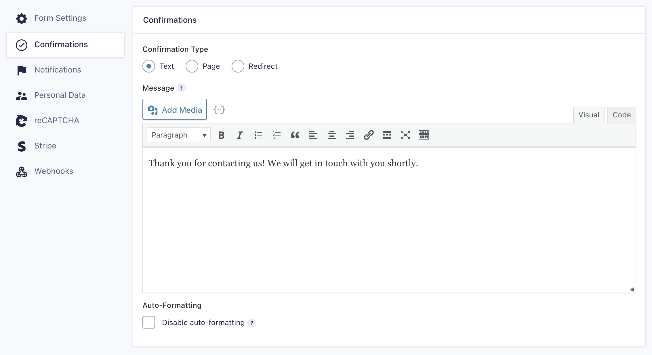
Task: Open the Paragraph format dropdown
Action: coord(178,135)
